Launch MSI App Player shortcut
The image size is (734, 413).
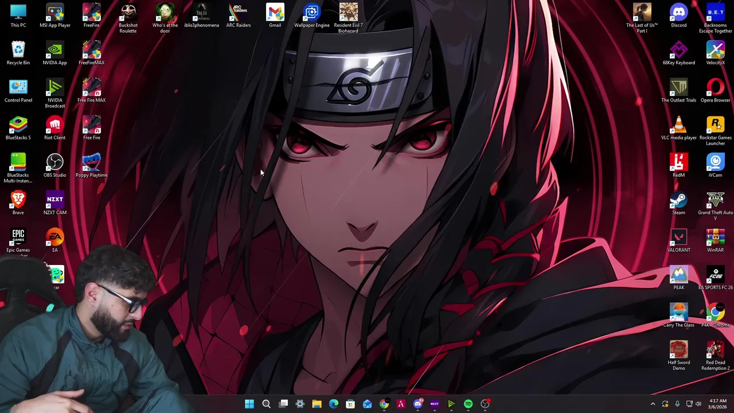pos(55,15)
